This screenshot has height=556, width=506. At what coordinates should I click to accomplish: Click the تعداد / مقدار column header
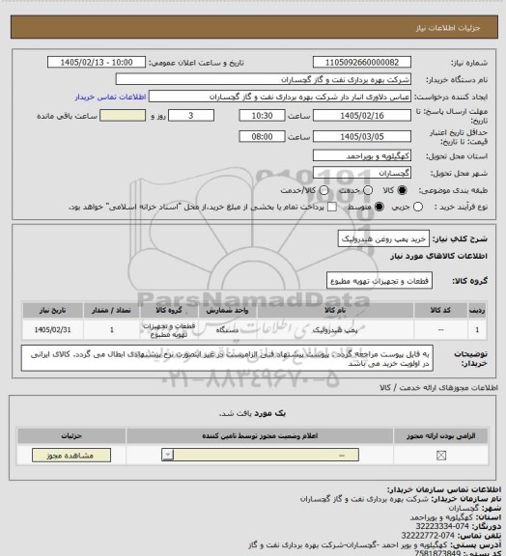pyautogui.click(x=111, y=310)
